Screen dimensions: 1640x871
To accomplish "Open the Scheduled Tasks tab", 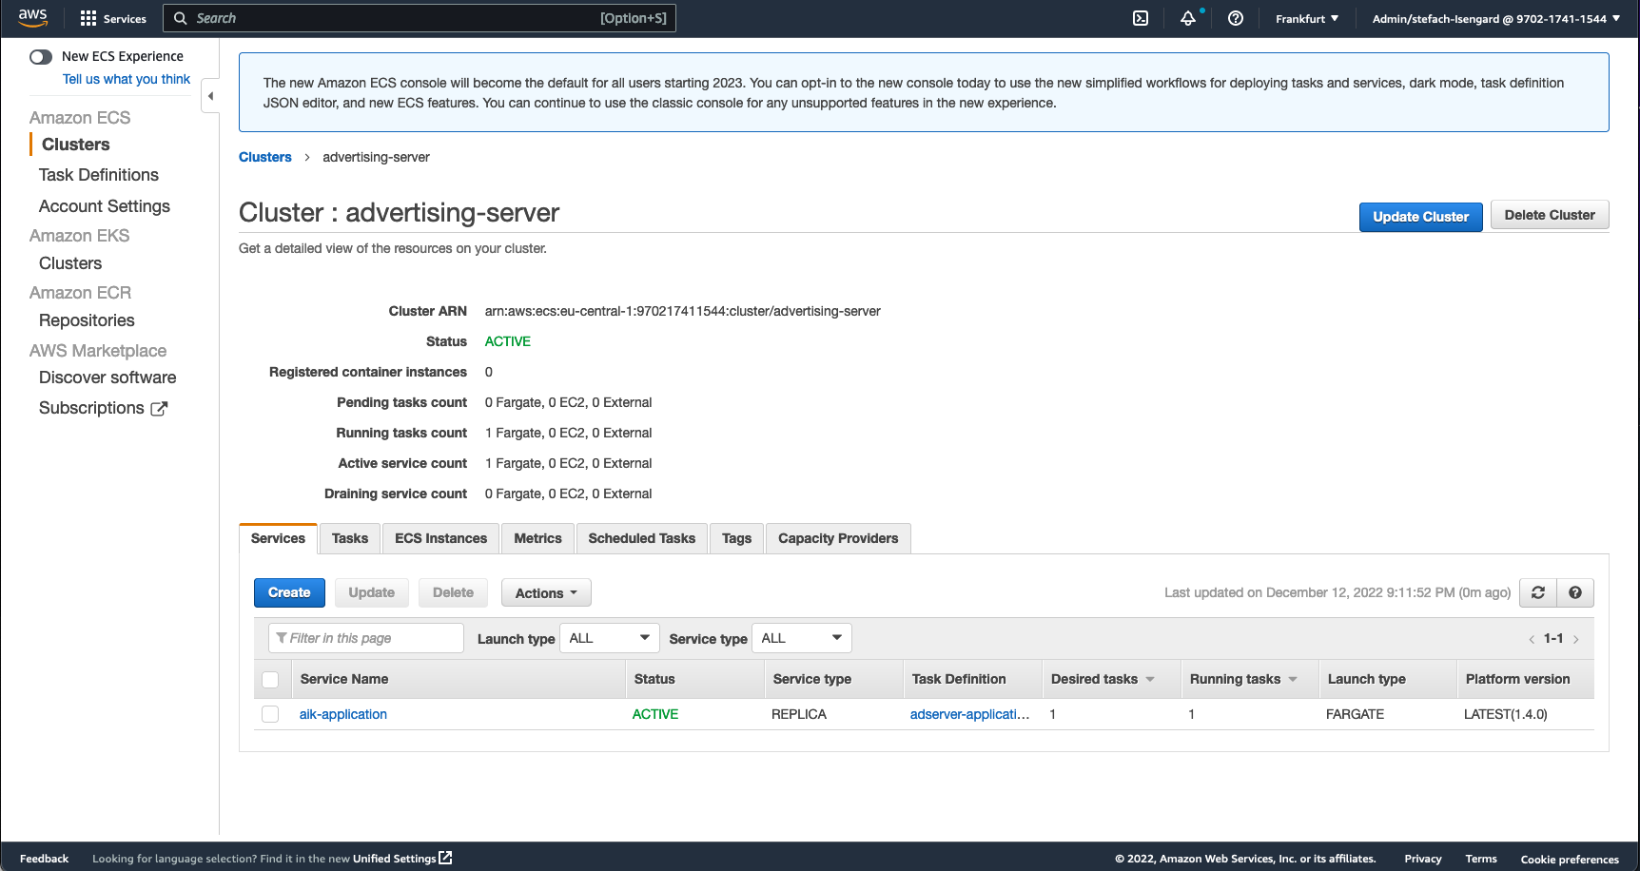I will coord(642,538).
